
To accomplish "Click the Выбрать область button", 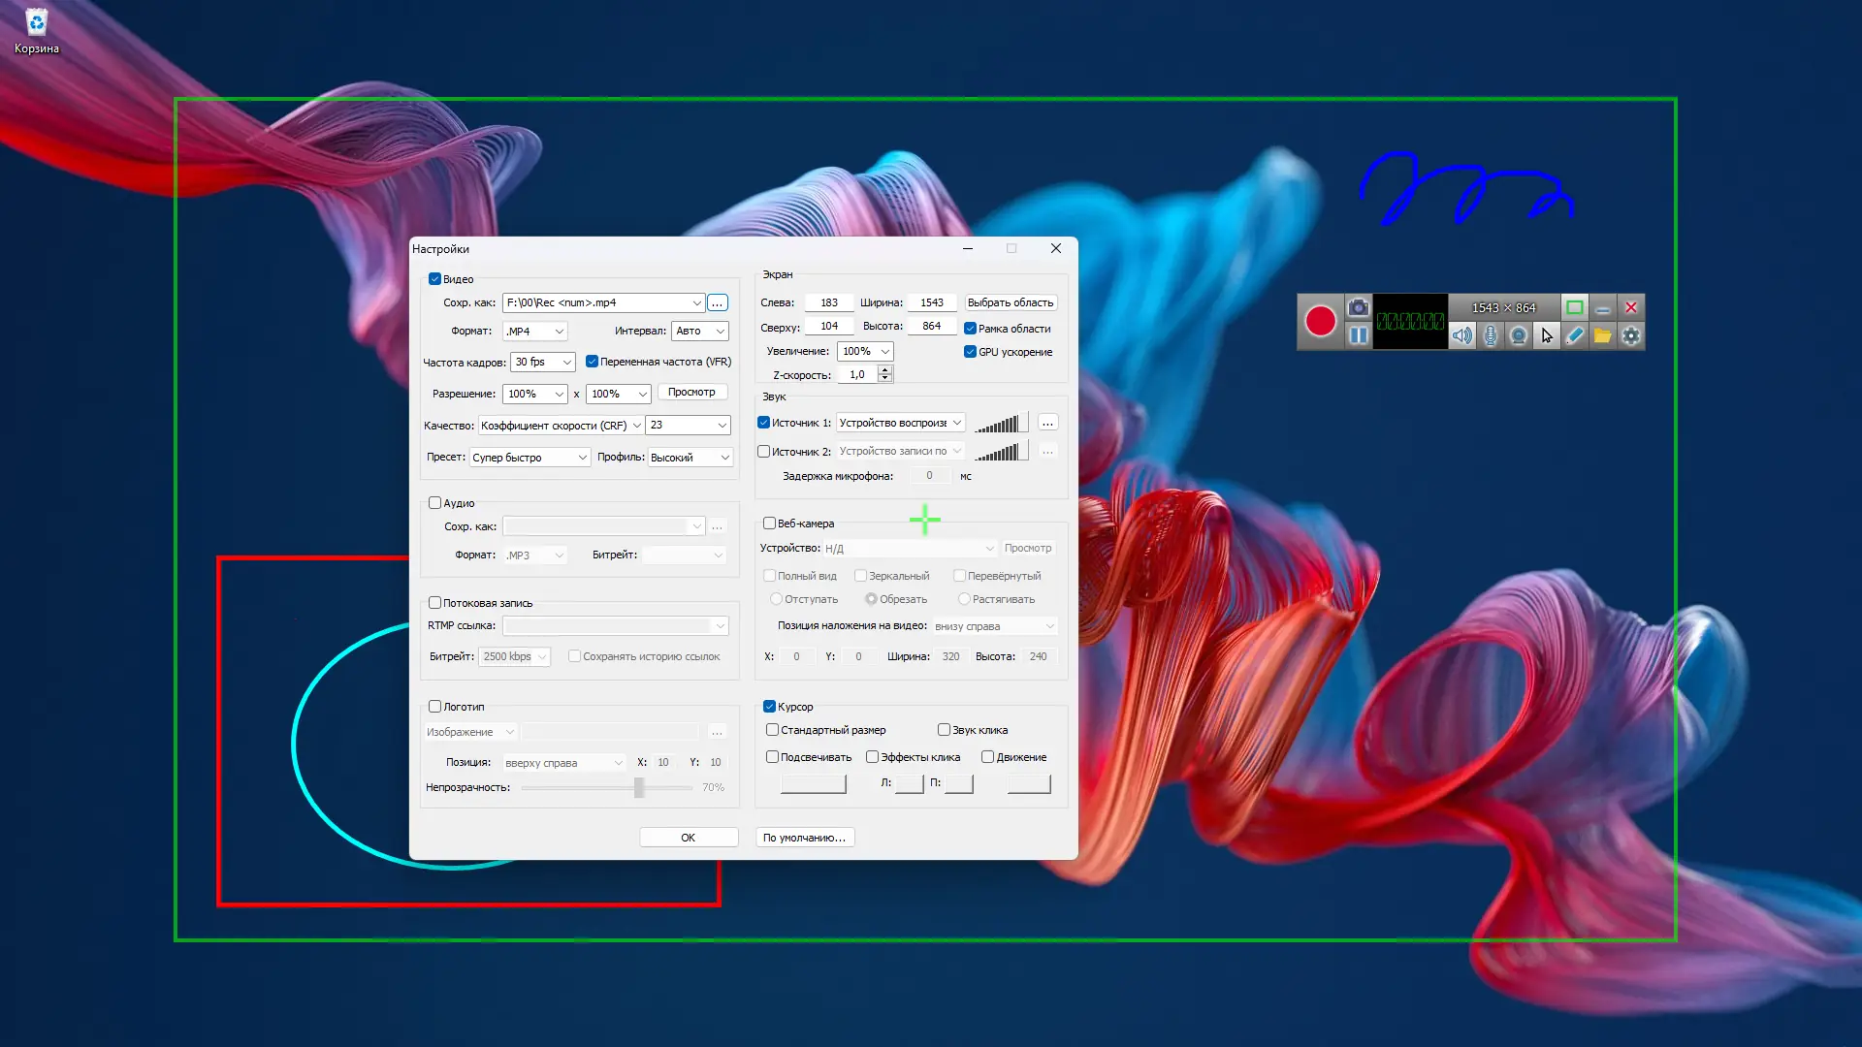I will click(x=1010, y=302).
